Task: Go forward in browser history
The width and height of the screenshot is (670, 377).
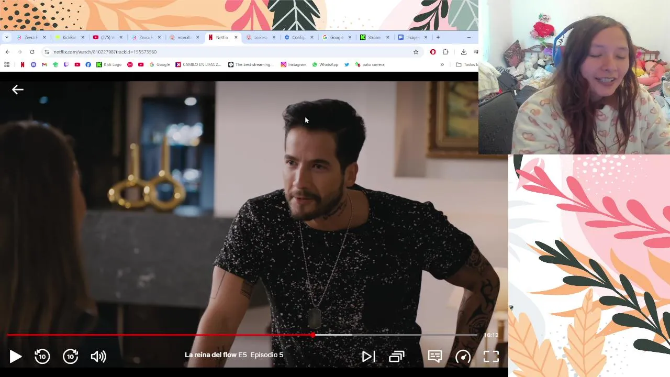Action: [x=20, y=52]
